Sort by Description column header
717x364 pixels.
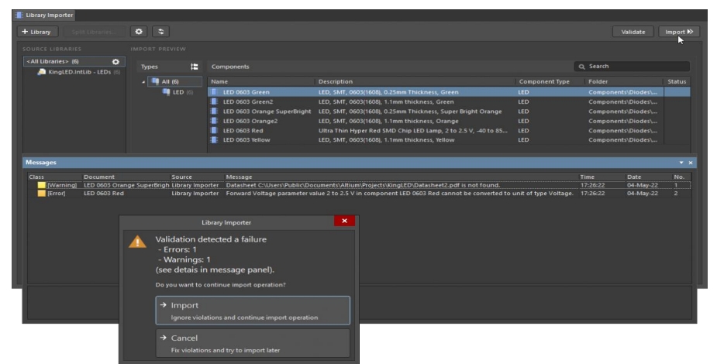point(415,81)
